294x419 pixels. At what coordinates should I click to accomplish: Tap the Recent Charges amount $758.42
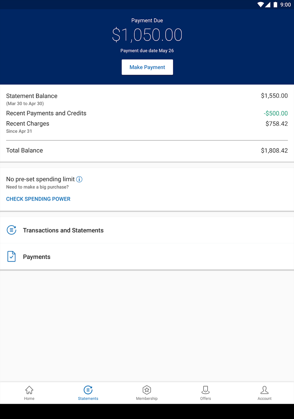276,124
